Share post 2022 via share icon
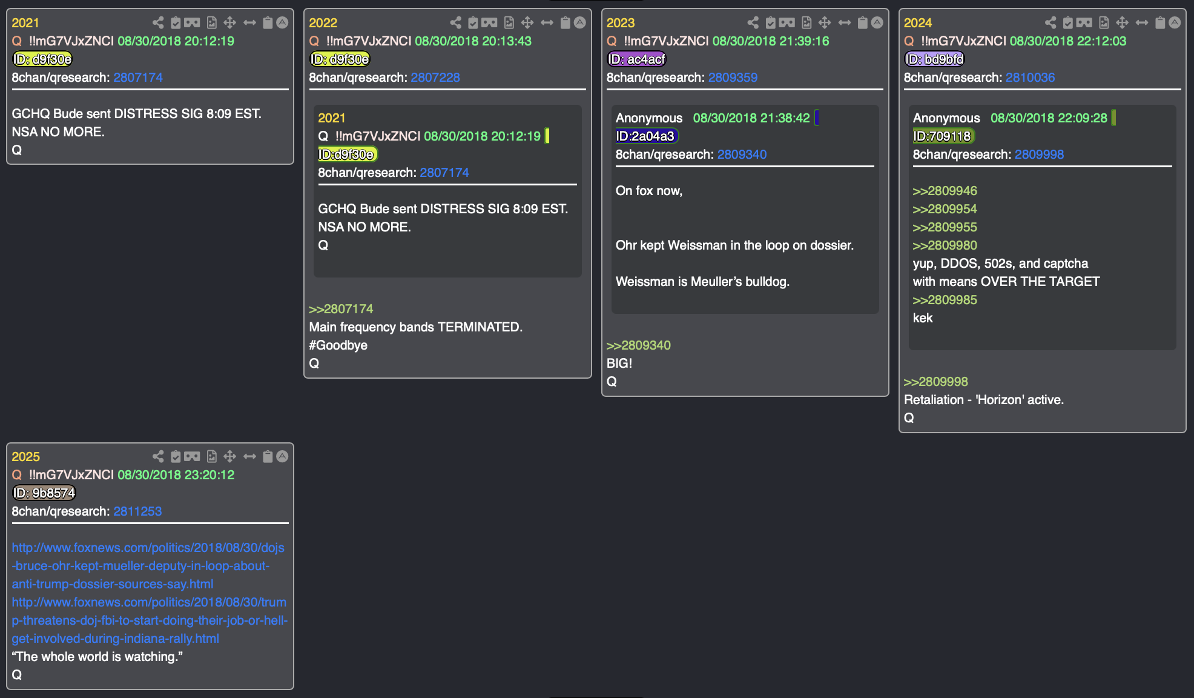1194x698 pixels. 455,22
